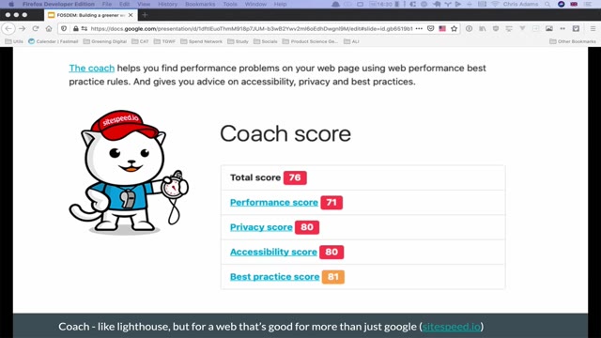This screenshot has height=338, width=601.
Task: View site security padlock info
Action: [x=76, y=29]
